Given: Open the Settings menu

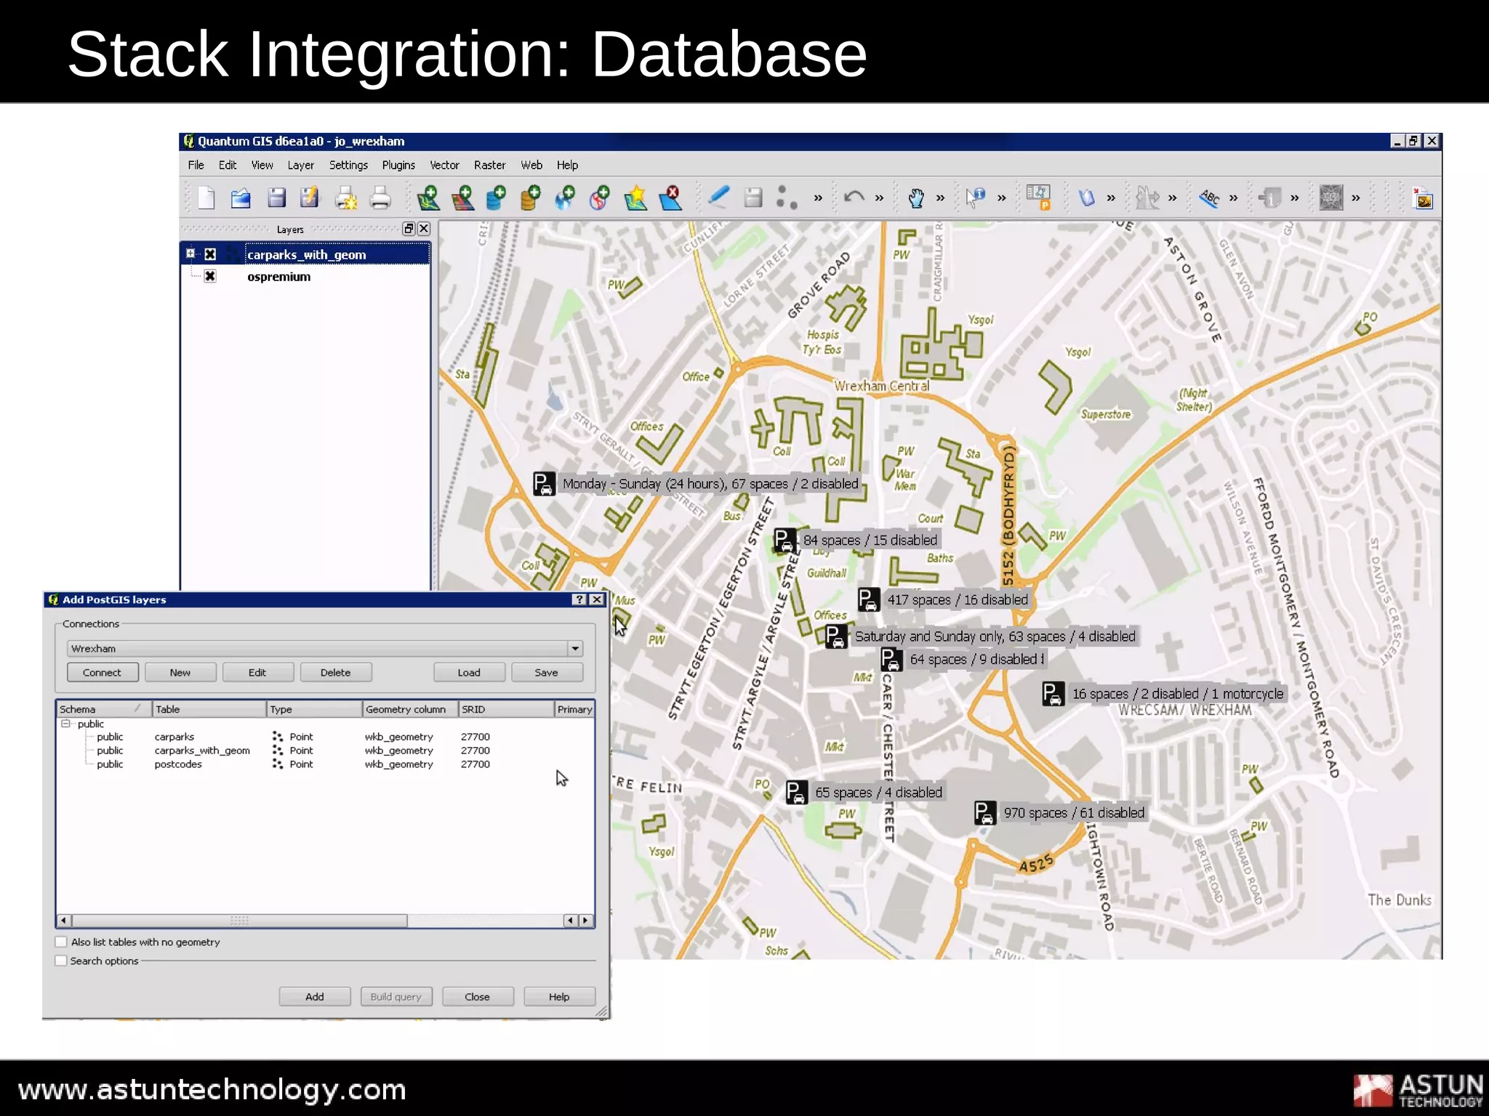Looking at the screenshot, I should (x=348, y=165).
